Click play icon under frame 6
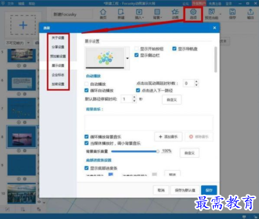The height and width of the screenshot is (219, 259). pyautogui.click(x=19, y=94)
